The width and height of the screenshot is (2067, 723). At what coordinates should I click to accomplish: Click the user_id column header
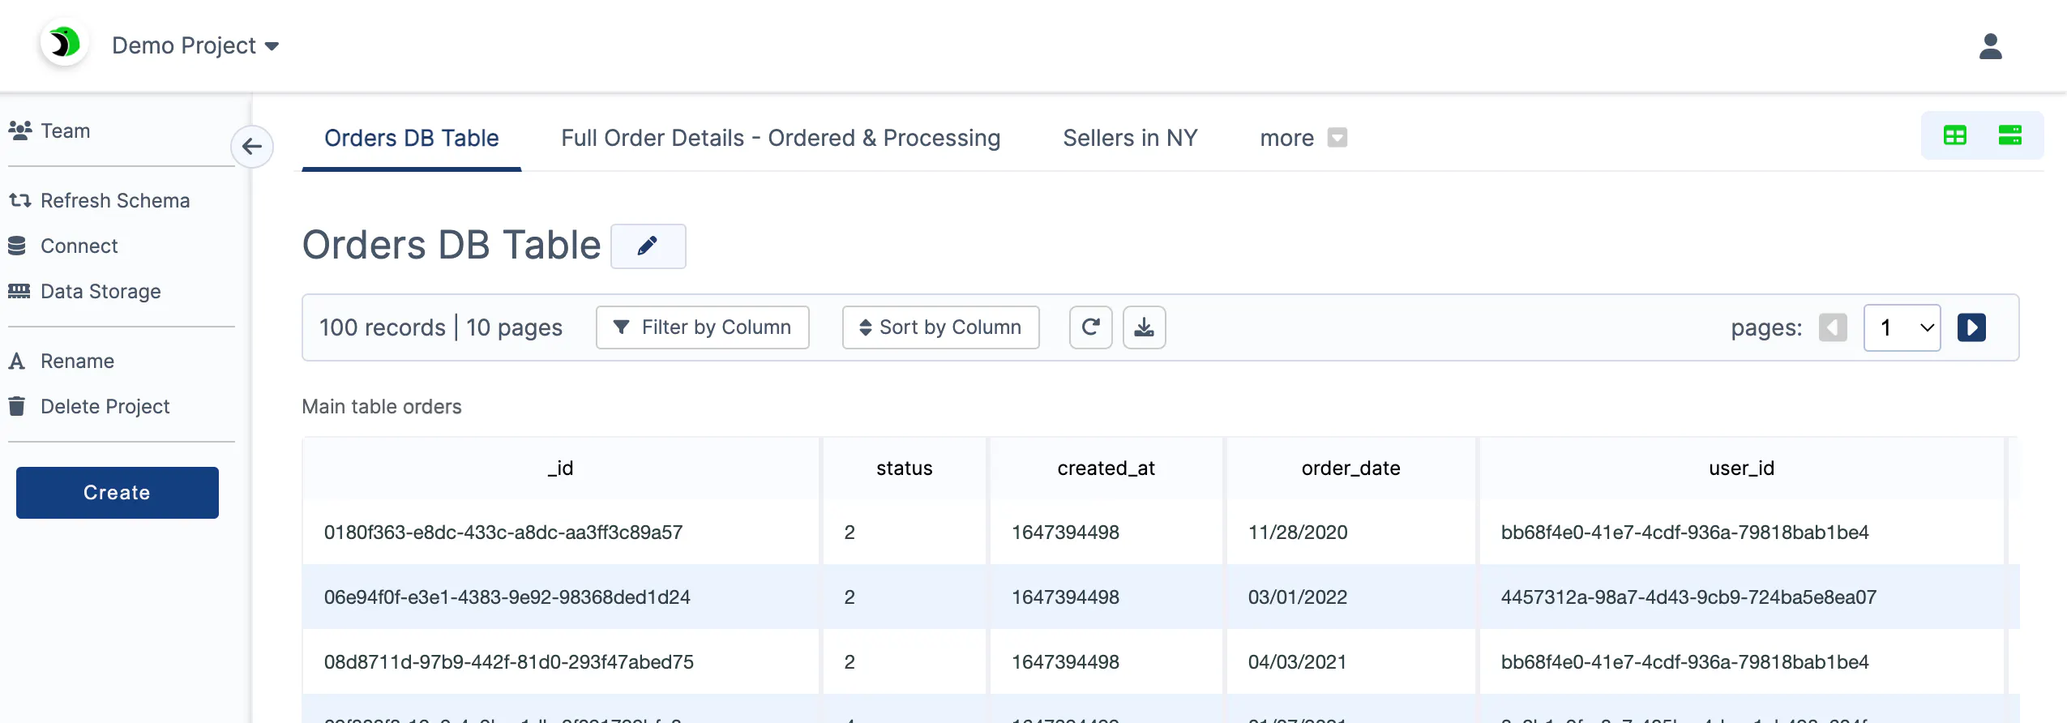click(x=1741, y=468)
